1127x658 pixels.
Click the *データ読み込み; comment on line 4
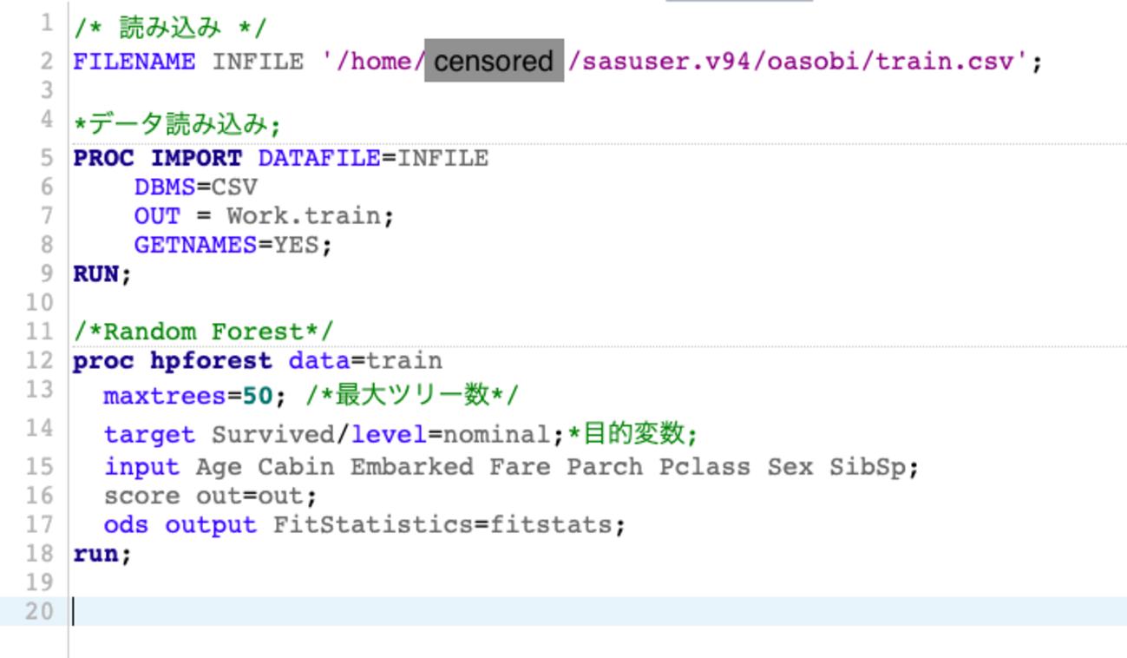coord(178,125)
